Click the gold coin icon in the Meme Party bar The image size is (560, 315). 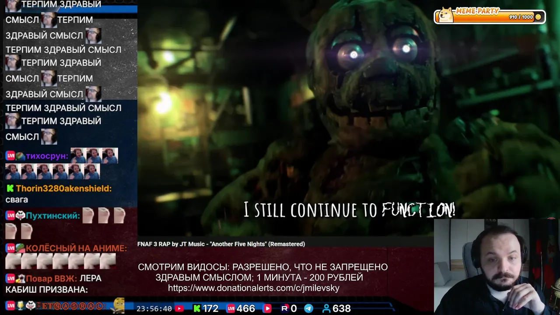pyautogui.click(x=538, y=17)
